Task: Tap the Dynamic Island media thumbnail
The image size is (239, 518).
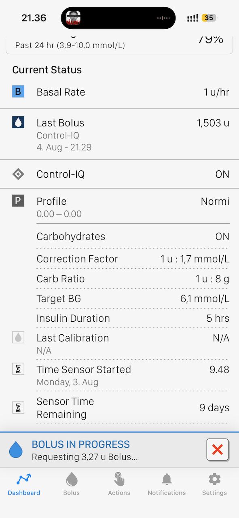Action: [74, 18]
